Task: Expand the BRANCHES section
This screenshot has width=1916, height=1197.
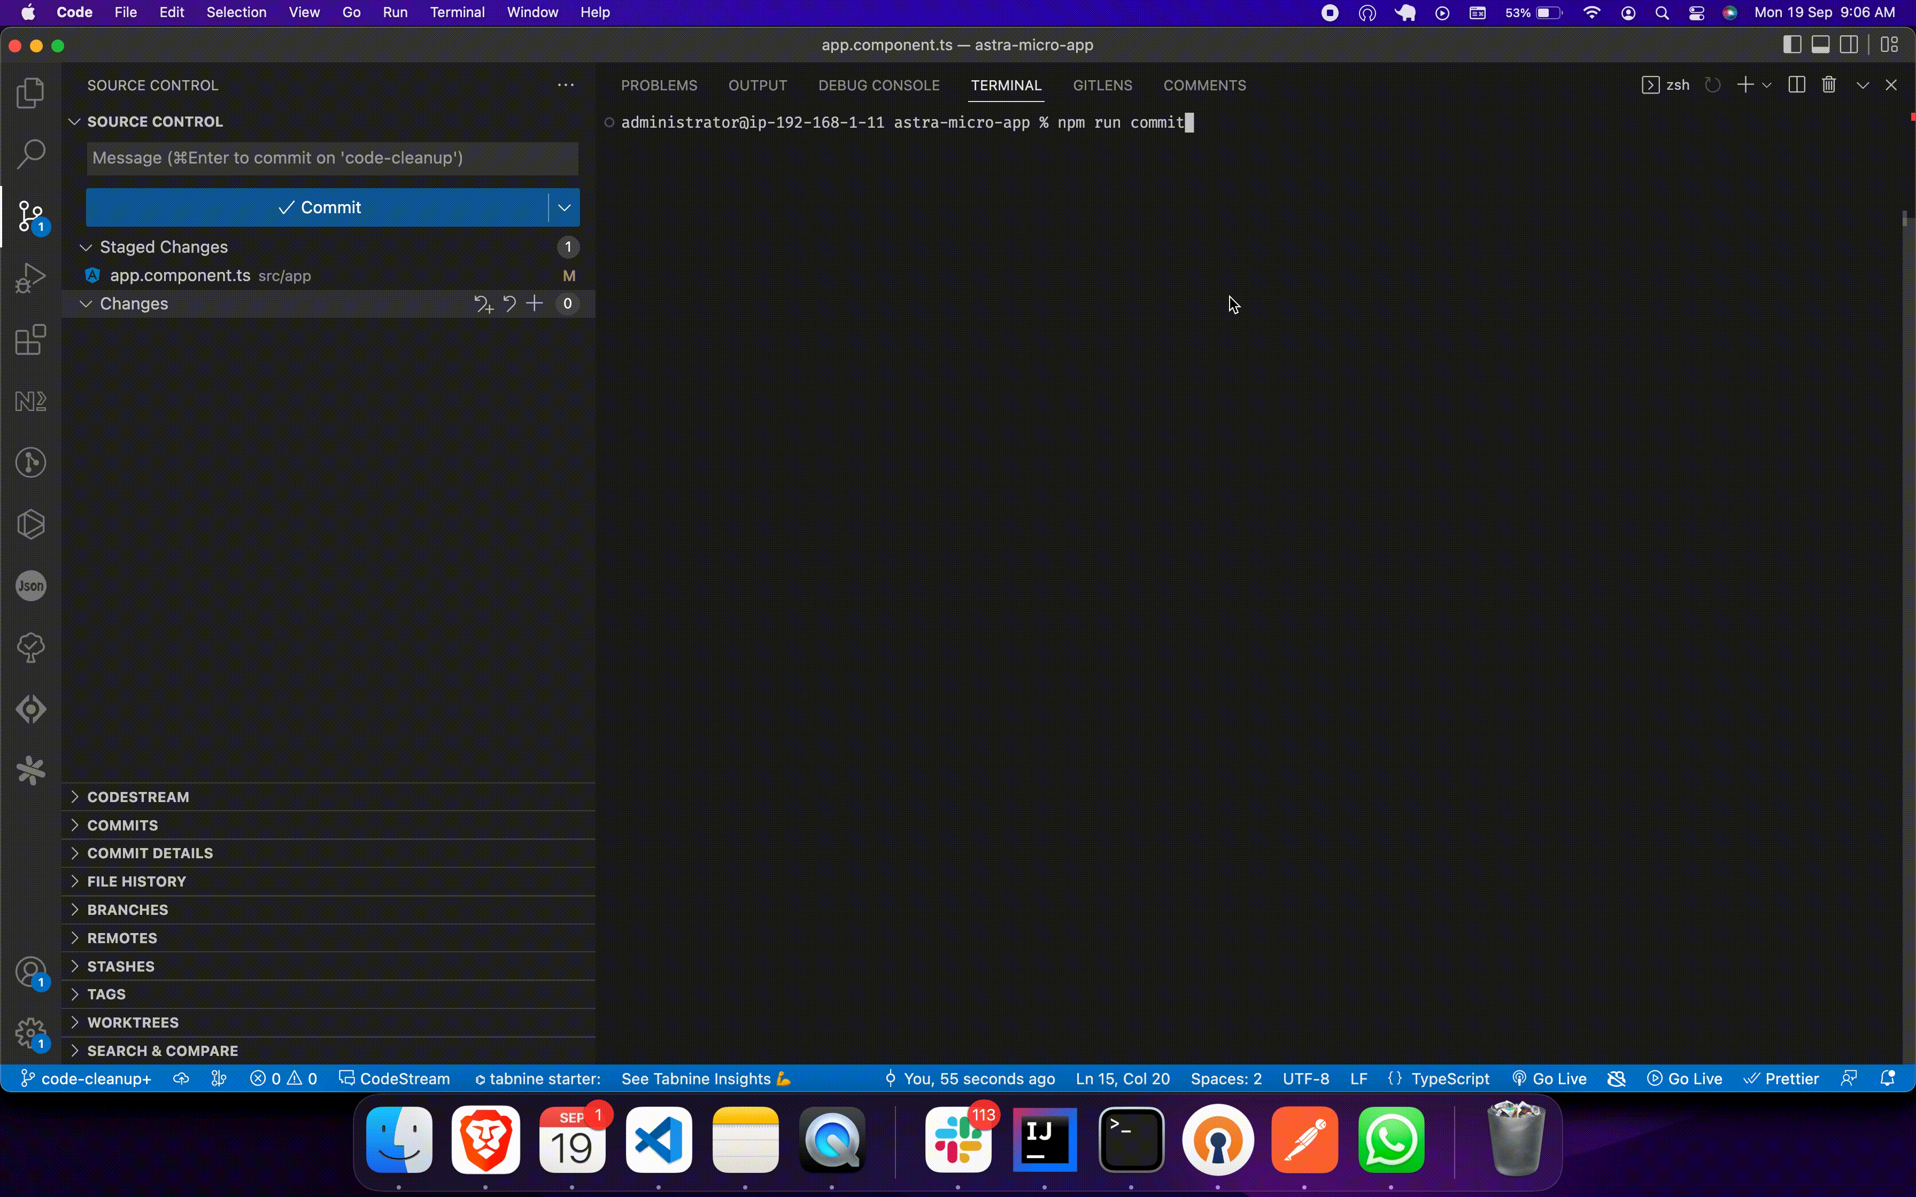Action: click(x=329, y=910)
